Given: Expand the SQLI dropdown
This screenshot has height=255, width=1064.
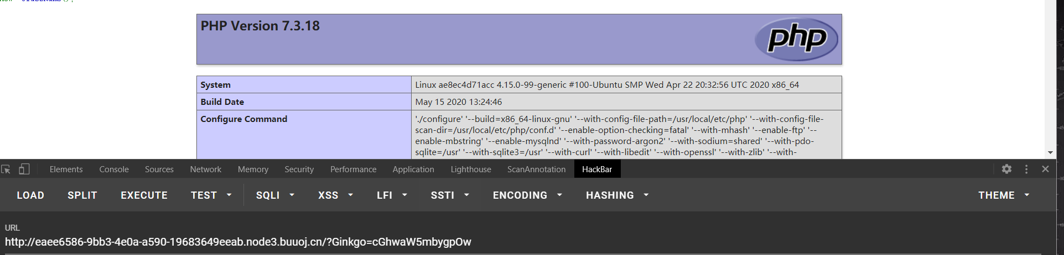Looking at the screenshot, I should [x=275, y=195].
